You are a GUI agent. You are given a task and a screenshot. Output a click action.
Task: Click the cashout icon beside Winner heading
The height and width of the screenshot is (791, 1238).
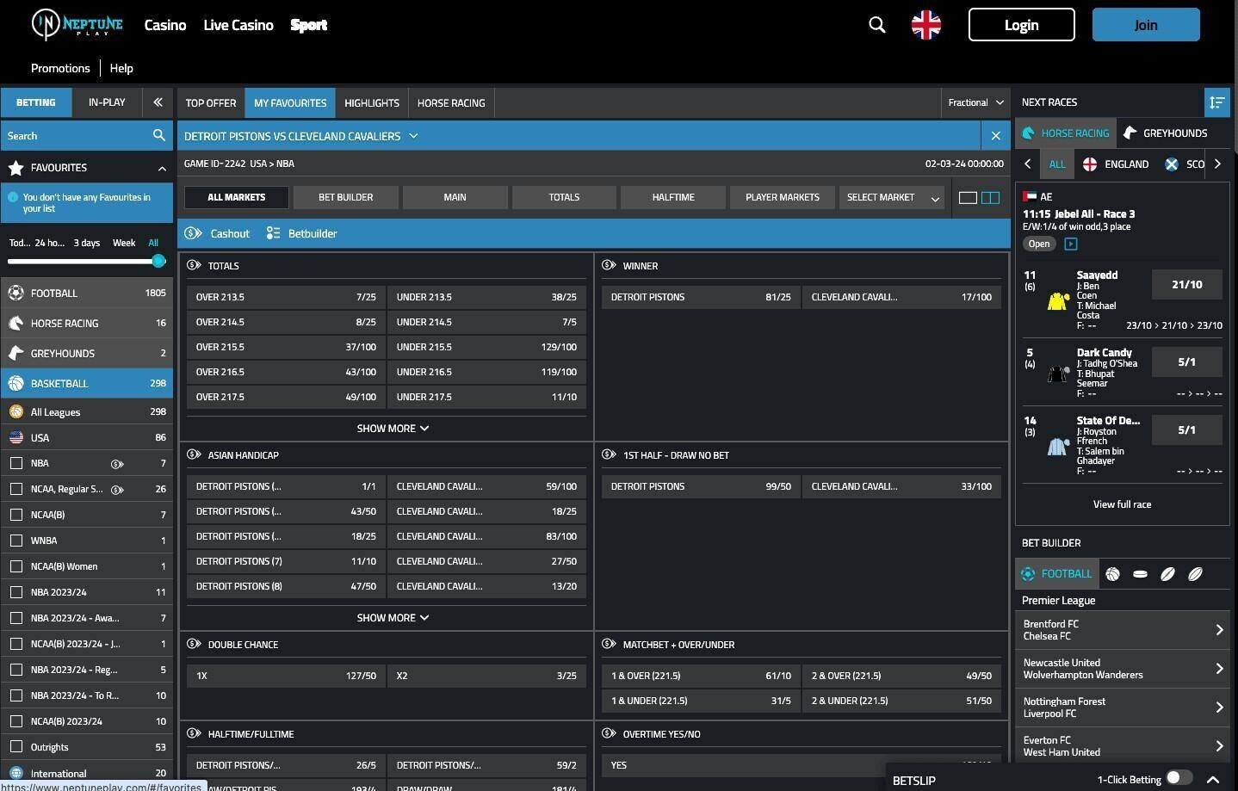pos(609,265)
